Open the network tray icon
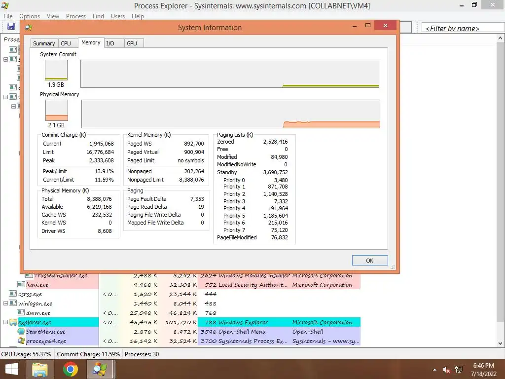This screenshot has height=379, width=505. point(459,370)
